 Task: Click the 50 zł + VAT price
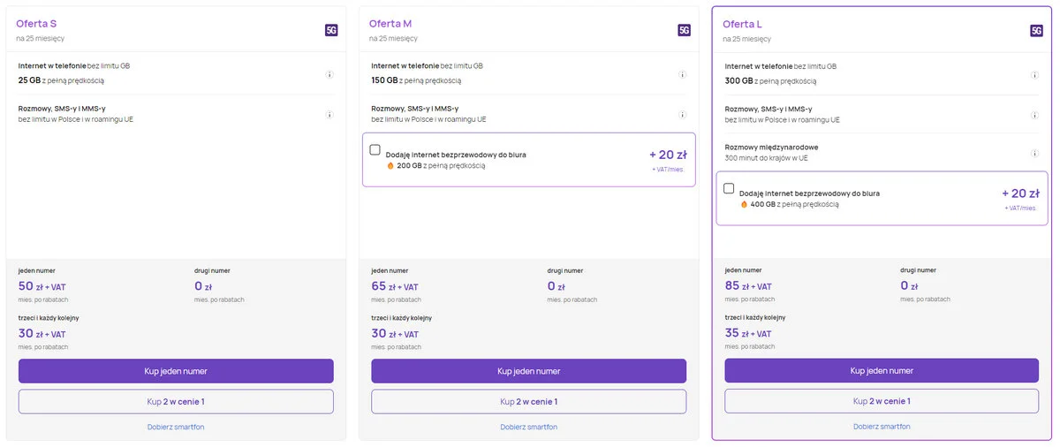[42, 286]
